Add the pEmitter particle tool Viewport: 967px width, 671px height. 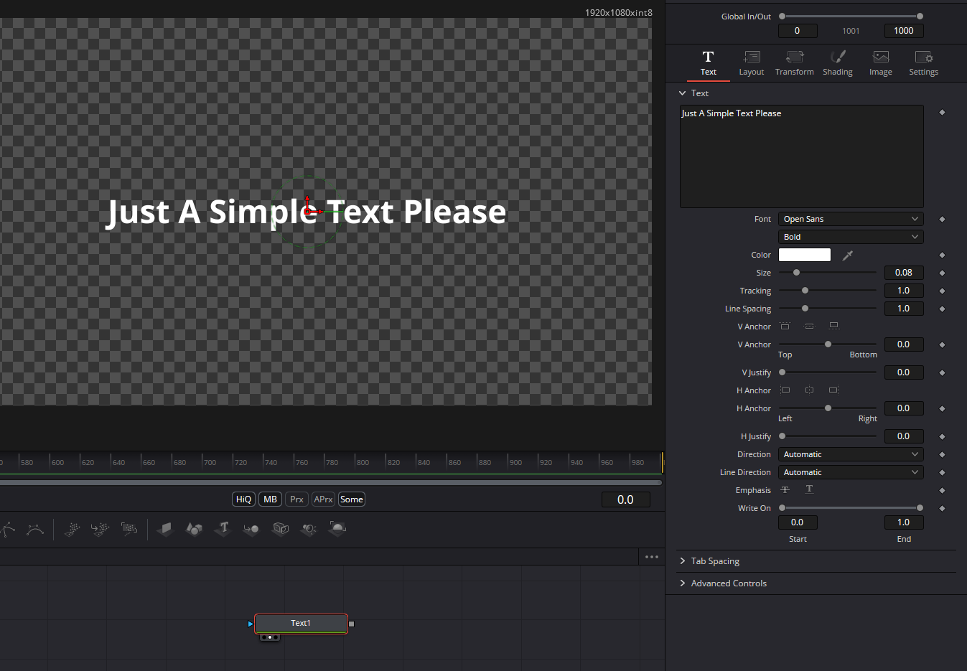point(72,529)
